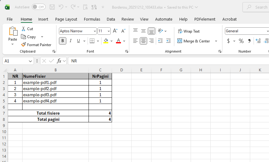
Task: Activate the Format Painter brush
Action: (x=23, y=45)
